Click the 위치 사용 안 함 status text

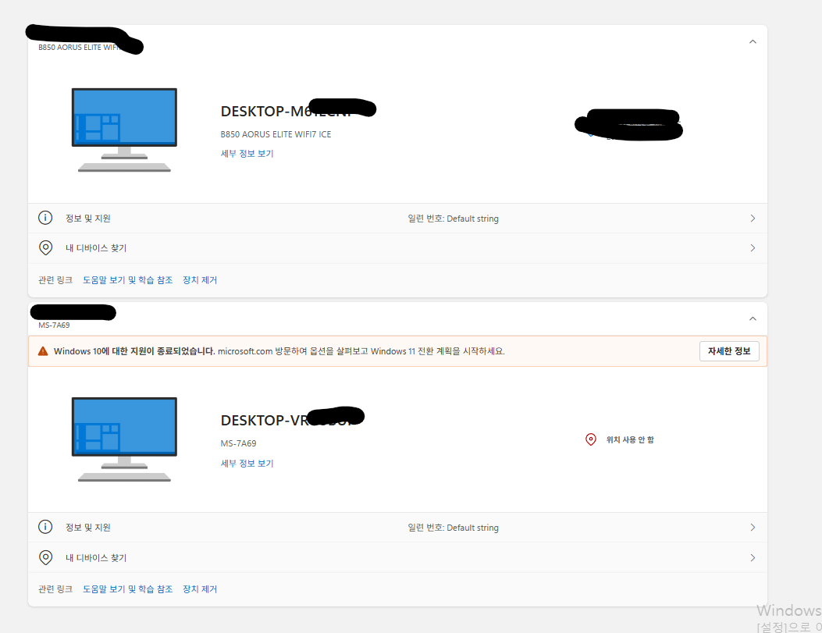pyautogui.click(x=630, y=439)
